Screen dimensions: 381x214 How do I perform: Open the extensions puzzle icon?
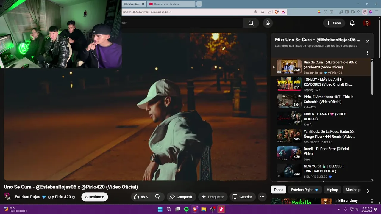pyautogui.click(x=325, y=12)
